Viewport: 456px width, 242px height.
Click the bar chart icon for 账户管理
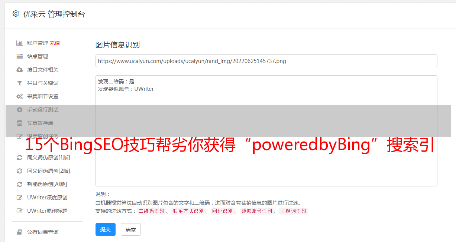pos(20,43)
